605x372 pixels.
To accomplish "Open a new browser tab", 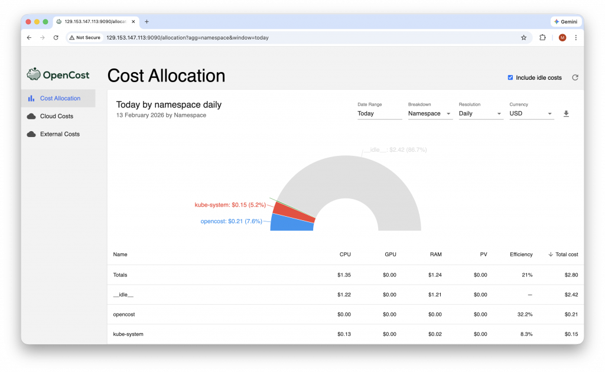I will (x=147, y=22).
